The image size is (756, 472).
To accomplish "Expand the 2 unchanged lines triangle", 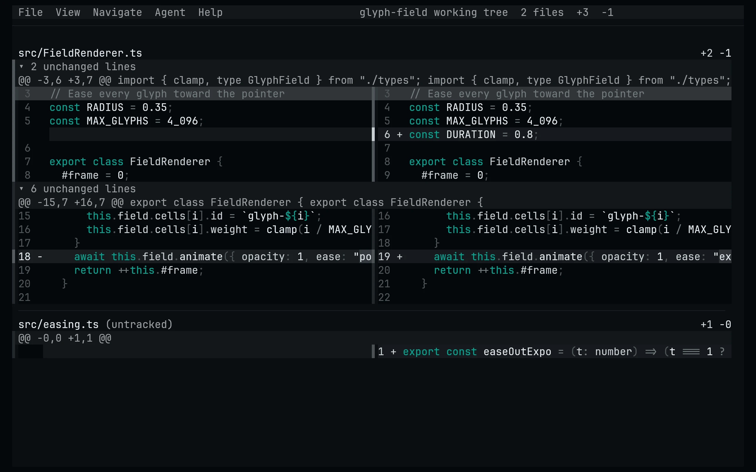I will (21, 66).
